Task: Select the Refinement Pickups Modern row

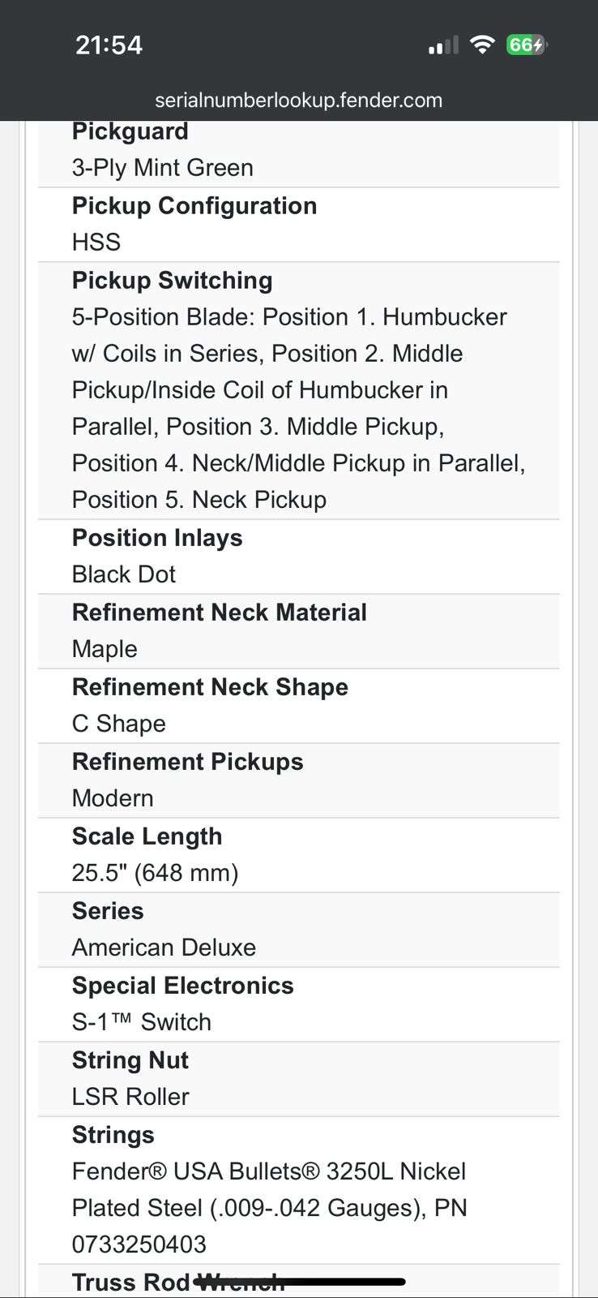Action: 299,780
